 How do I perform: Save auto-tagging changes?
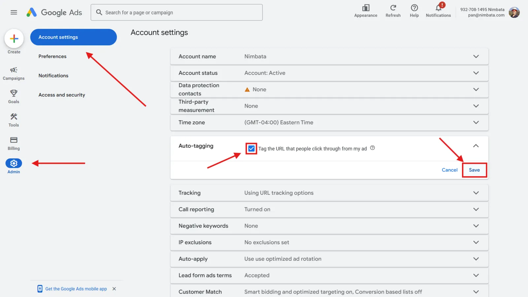474,170
